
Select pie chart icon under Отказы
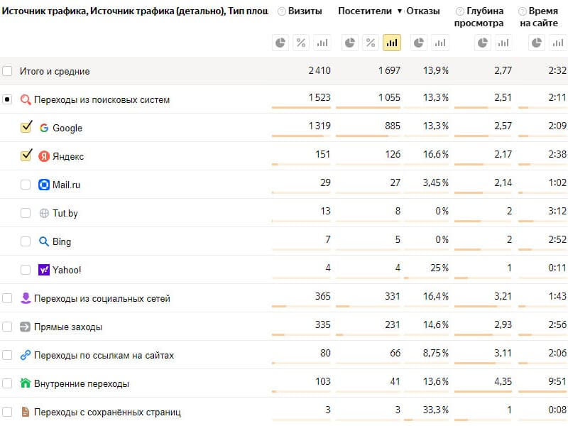[x=419, y=43]
